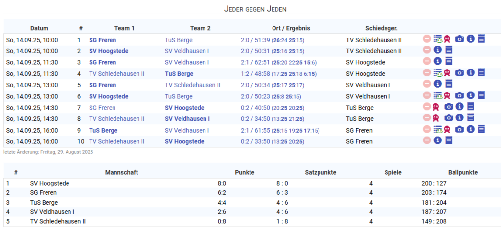
Task: Open the info icon for game 9
Action: click(x=471, y=129)
